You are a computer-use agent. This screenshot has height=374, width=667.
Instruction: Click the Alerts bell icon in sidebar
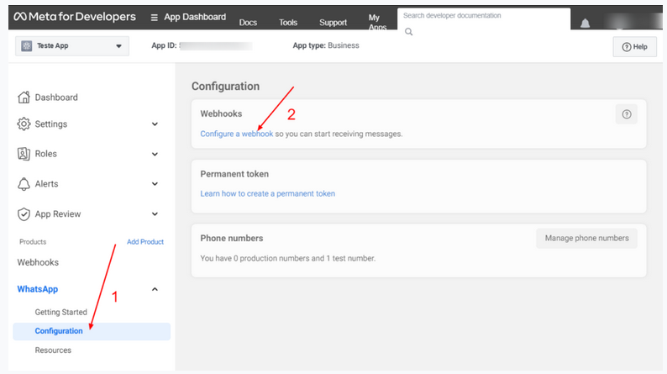coord(24,184)
